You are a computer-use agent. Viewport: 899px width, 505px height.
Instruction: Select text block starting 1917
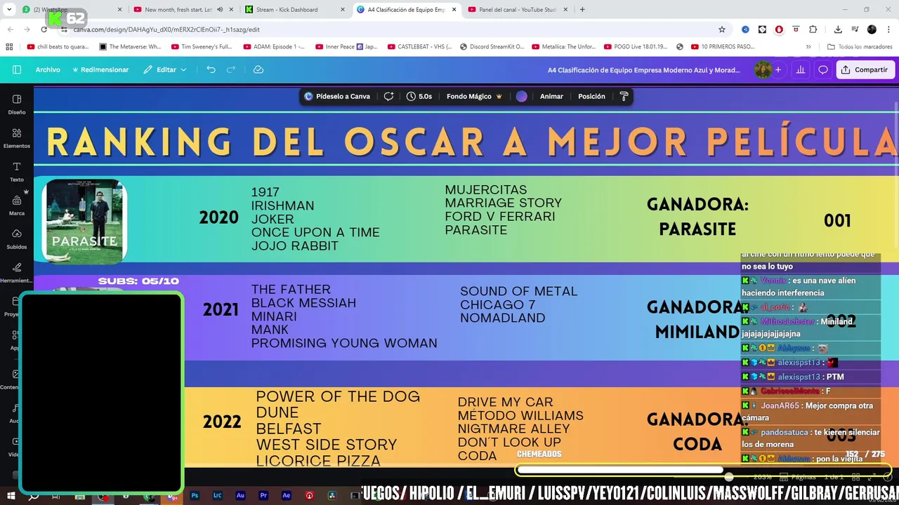tap(315, 219)
